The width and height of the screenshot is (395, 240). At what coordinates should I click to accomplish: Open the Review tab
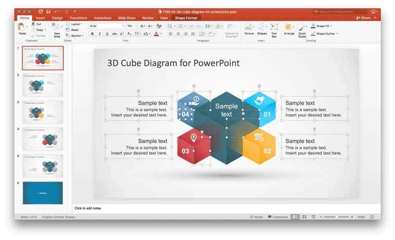[148, 18]
